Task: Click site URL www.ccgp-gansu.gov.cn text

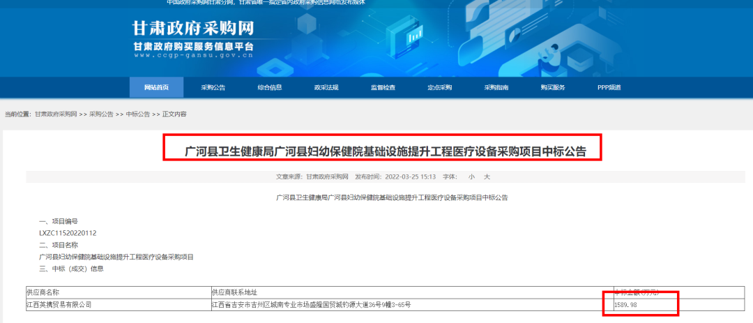Action: tap(194, 55)
